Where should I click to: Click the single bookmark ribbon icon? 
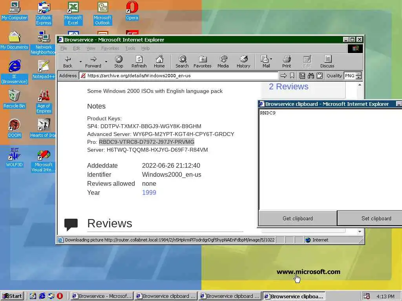click(x=292, y=76)
